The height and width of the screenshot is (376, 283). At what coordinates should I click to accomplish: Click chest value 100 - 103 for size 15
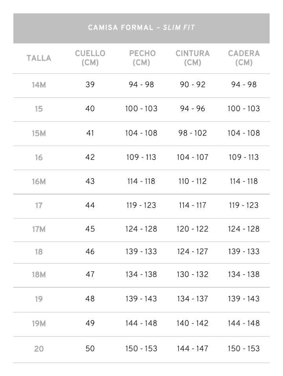point(141,108)
